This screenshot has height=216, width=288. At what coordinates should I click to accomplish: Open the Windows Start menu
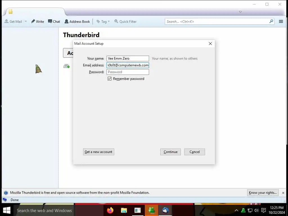click(7, 210)
